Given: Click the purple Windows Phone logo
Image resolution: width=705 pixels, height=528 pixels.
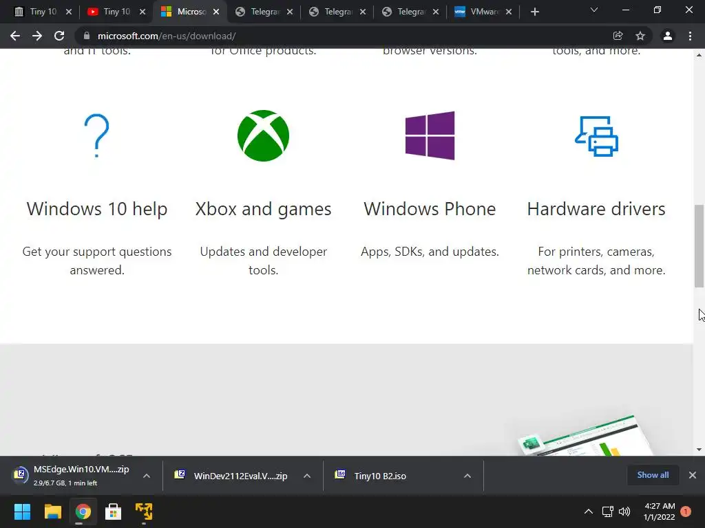Looking at the screenshot, I should coord(430,135).
